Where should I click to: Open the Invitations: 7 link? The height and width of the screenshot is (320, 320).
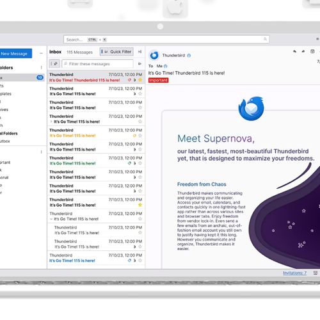tap(294, 273)
